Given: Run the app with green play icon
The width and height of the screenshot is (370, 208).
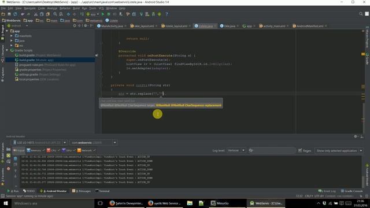Looking at the screenshot, I should (103, 14).
